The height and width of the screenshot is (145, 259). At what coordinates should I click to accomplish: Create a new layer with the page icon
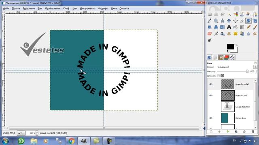[211, 132]
